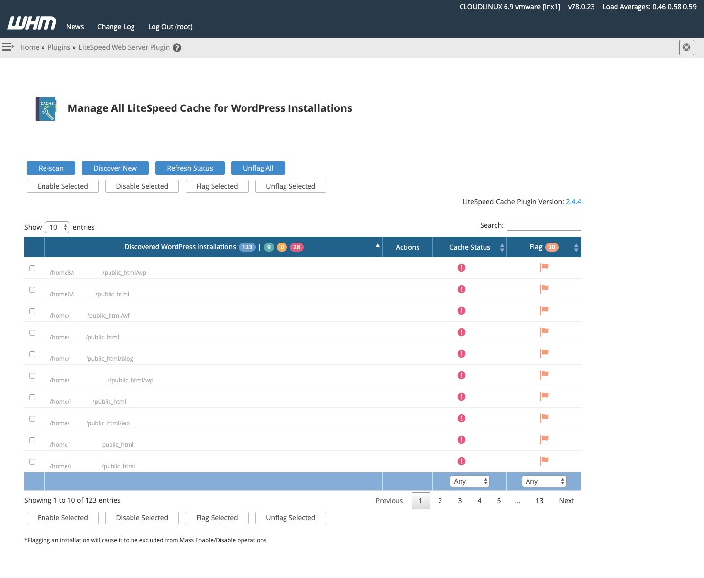Viewport: 704px width, 578px height.
Task: Click the flag icon for public_html/wf row
Action: click(x=544, y=310)
